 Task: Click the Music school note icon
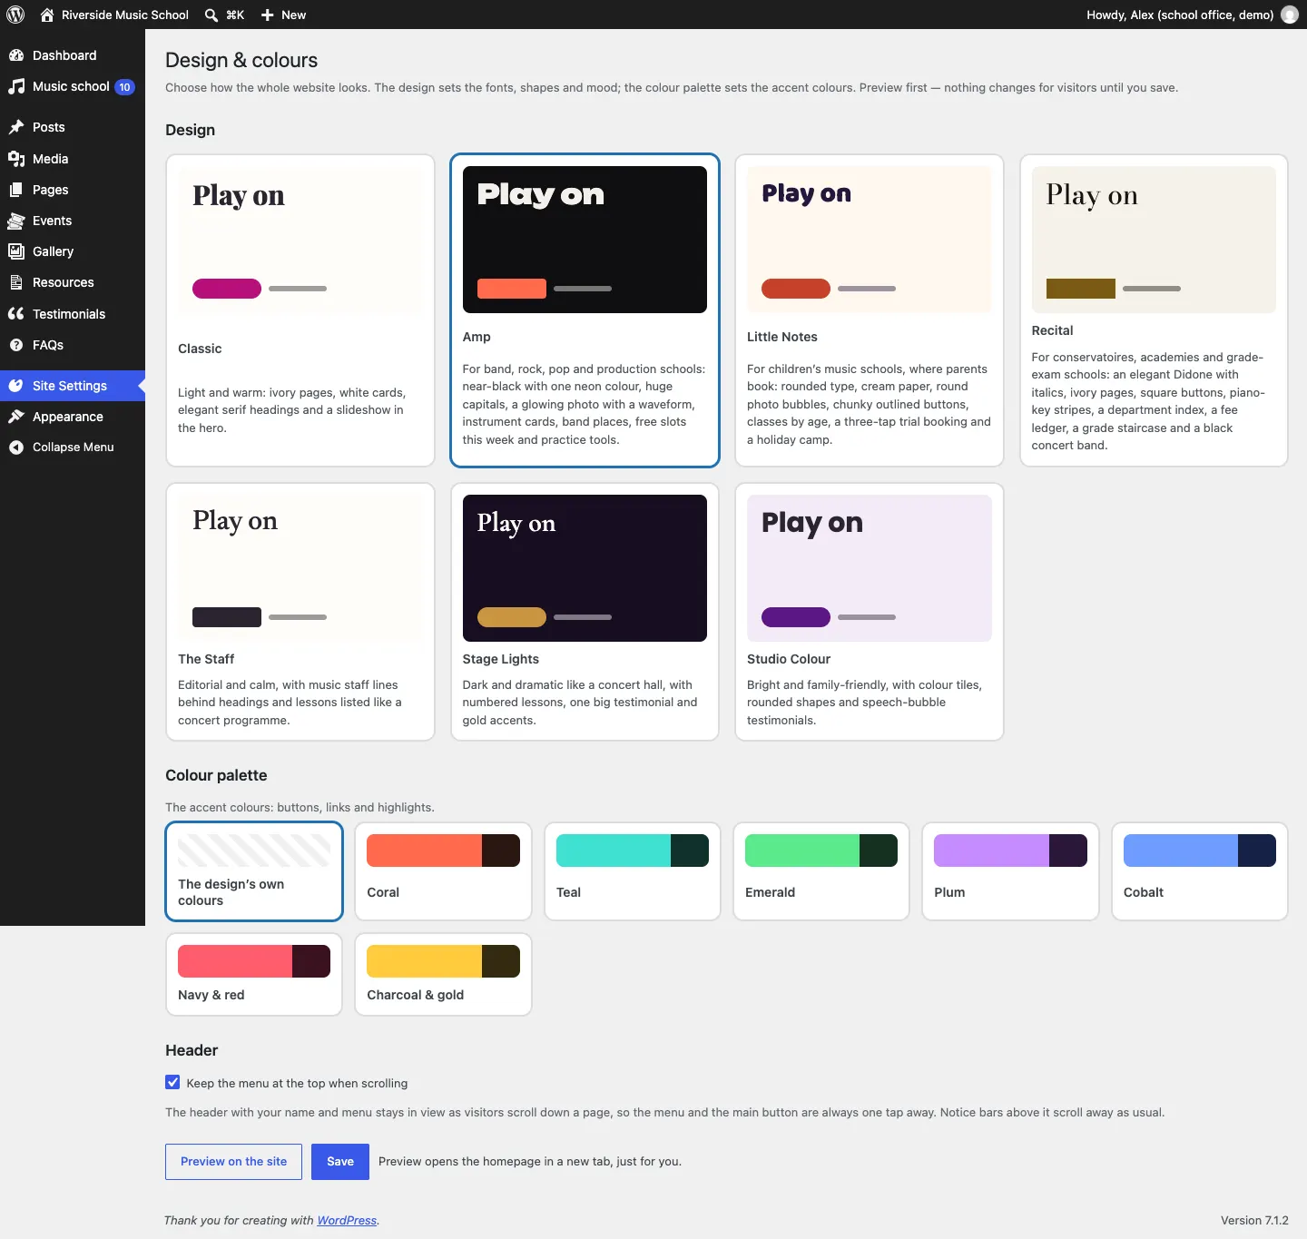16,86
